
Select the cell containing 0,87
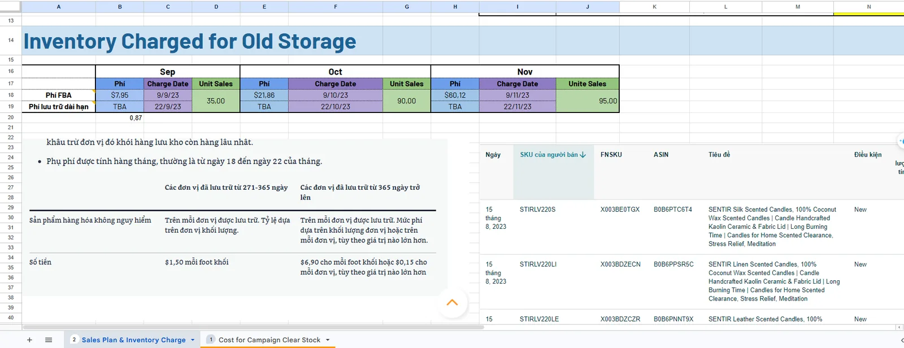[x=120, y=118]
